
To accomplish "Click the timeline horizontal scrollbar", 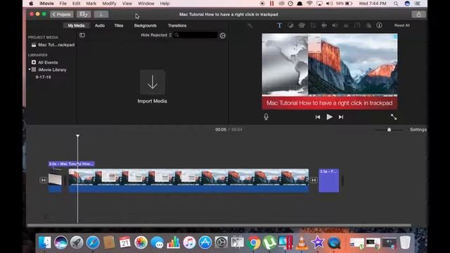I will click(x=219, y=226).
